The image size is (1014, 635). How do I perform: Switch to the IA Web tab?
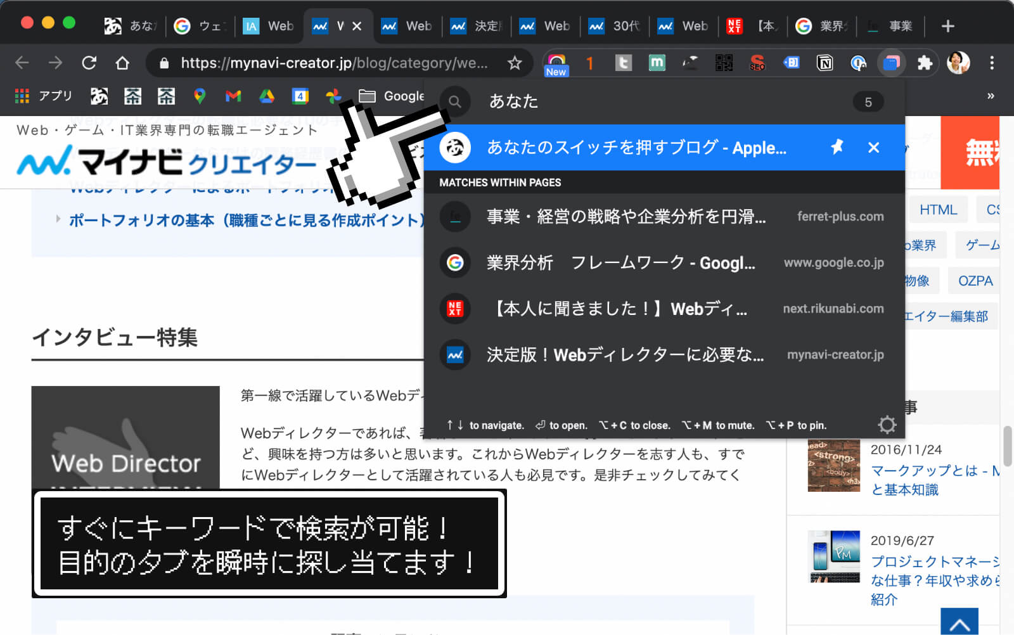[268, 26]
